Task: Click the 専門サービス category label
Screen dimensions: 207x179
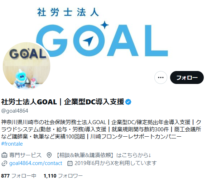Action: (x=25, y=155)
